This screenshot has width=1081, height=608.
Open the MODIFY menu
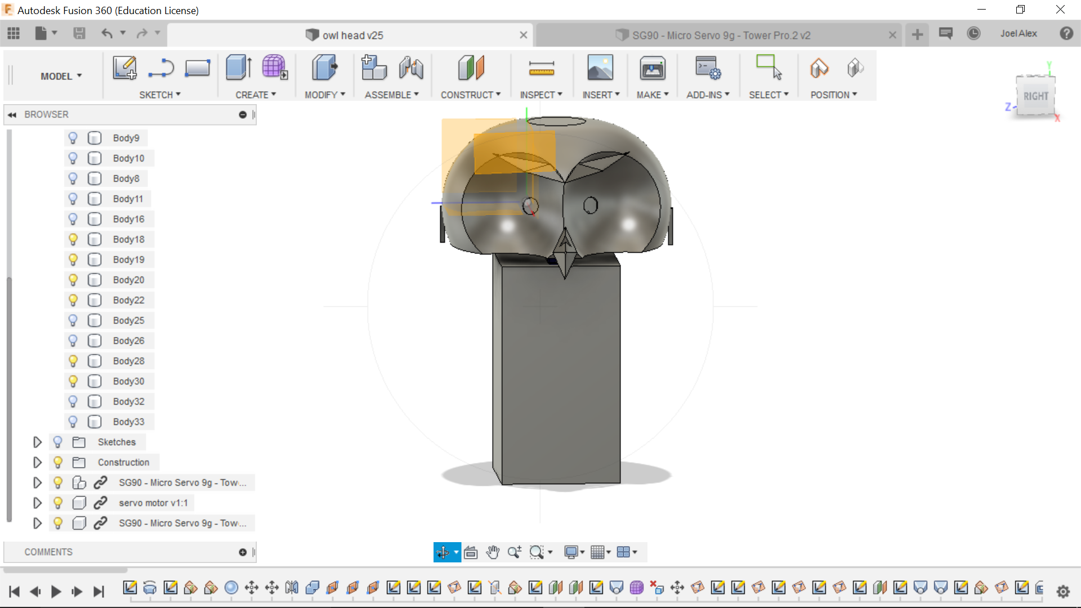[x=325, y=95]
